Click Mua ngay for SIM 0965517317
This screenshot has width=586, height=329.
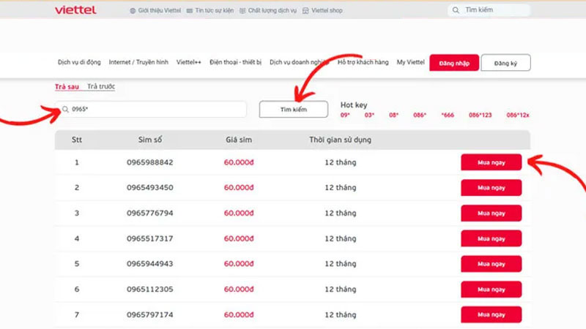491,239
